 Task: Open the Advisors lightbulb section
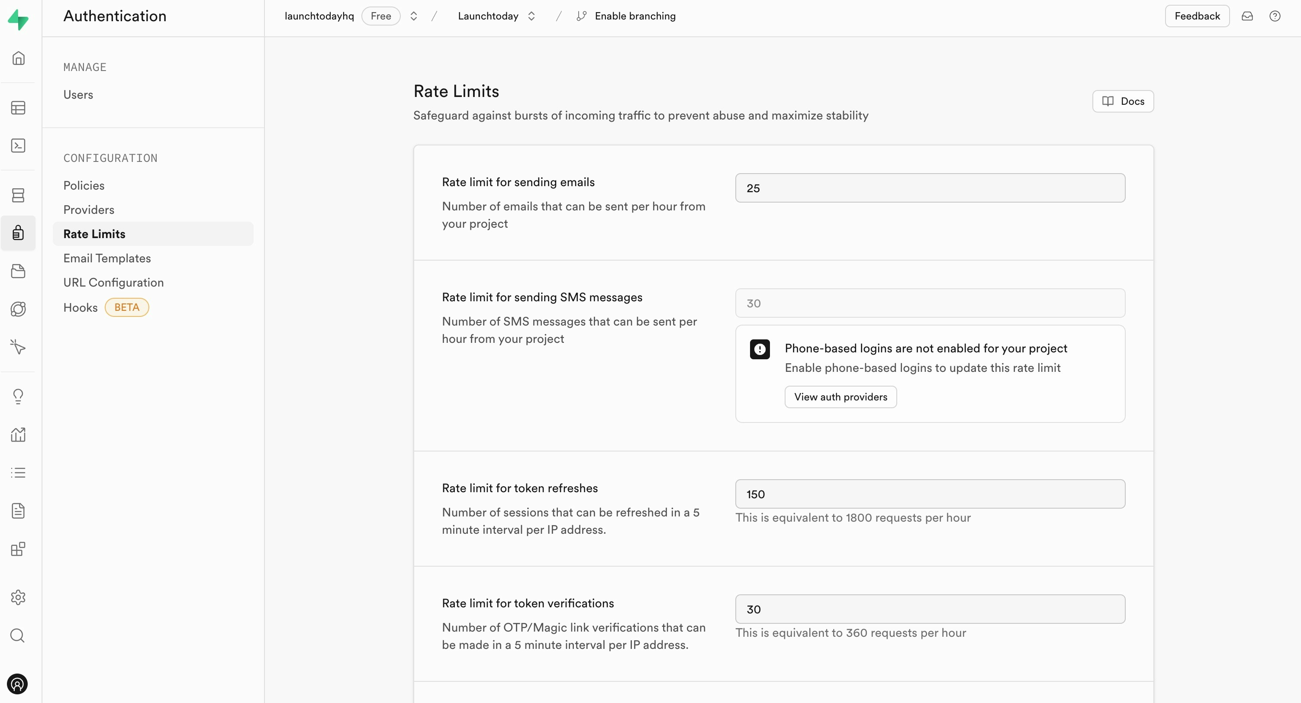18,397
